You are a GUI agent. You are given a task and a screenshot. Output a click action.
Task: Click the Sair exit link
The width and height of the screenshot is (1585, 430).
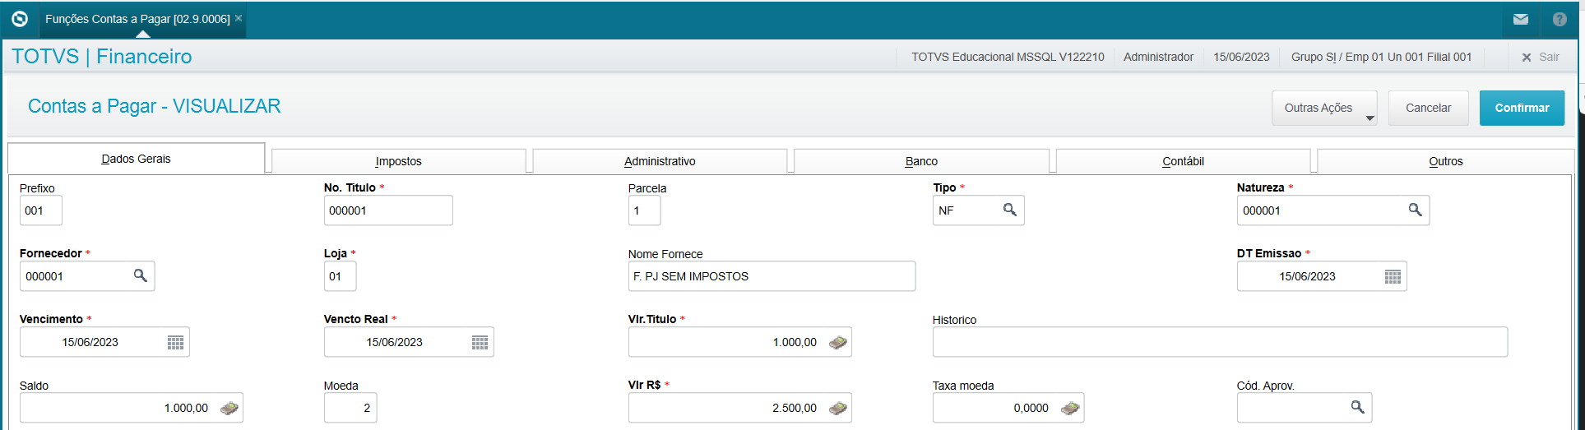tap(1541, 58)
